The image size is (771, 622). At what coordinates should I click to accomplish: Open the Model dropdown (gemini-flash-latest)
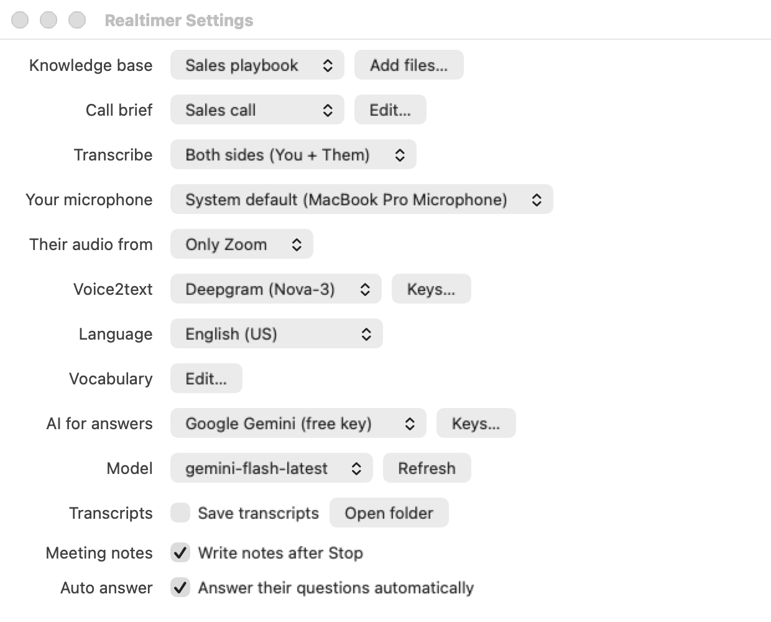(x=271, y=468)
